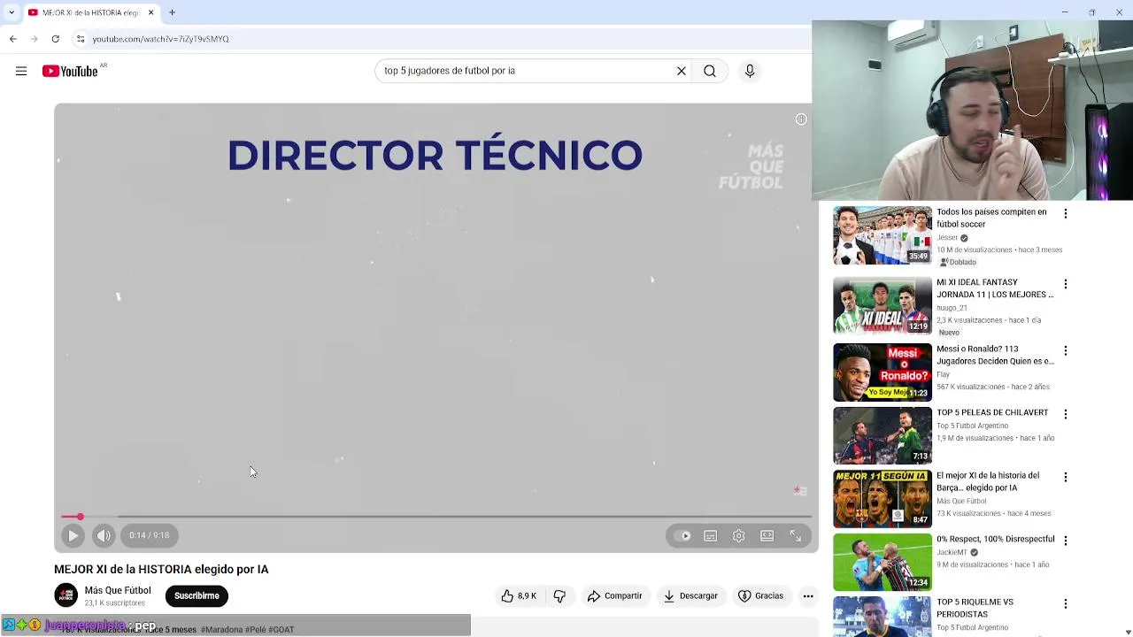
Task: Open subtitles options in player
Action: tap(710, 535)
